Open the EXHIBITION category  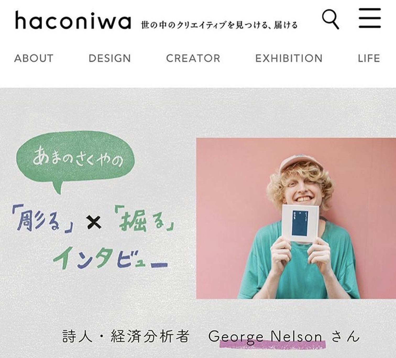pyautogui.click(x=289, y=58)
